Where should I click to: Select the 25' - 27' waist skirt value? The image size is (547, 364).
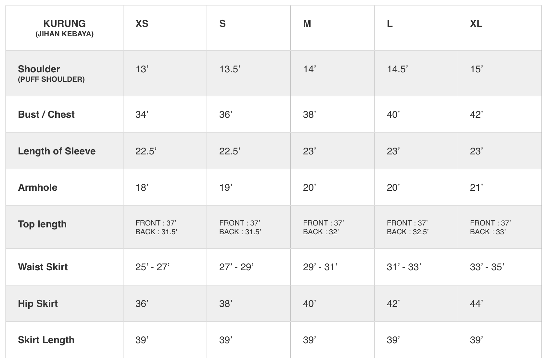pyautogui.click(x=152, y=267)
